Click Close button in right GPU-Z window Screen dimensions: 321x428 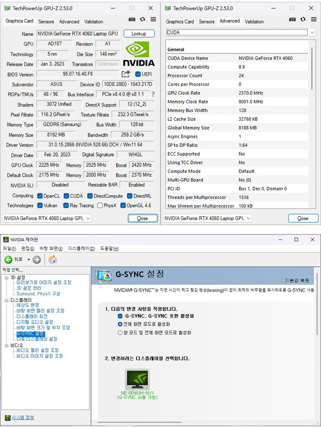[x=303, y=219]
